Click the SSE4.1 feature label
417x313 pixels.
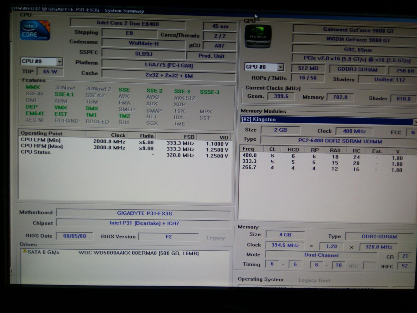(x=64, y=94)
